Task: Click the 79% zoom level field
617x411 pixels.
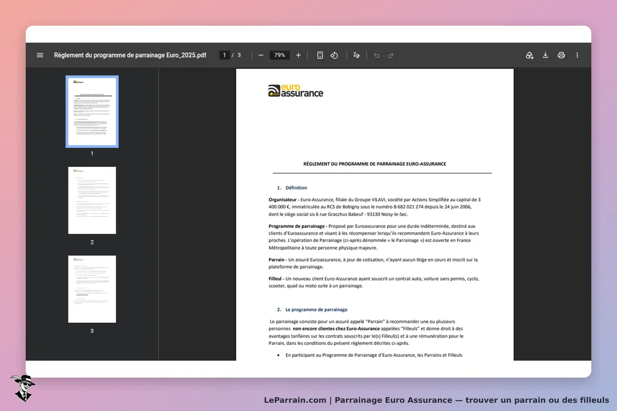Action: pyautogui.click(x=280, y=55)
